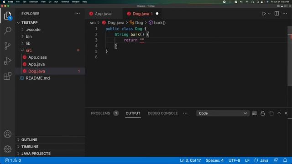The image size is (292, 164).
Task: Open the Code application menu
Action: tap(10, 2)
